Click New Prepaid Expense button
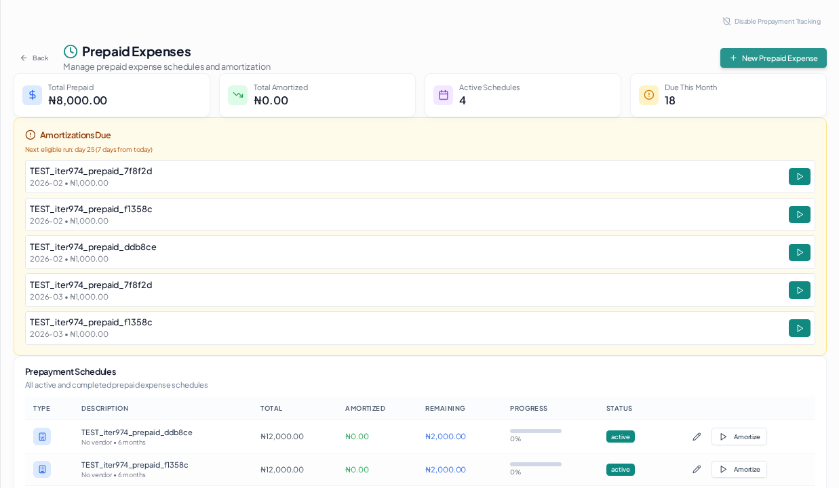 tap(773, 58)
